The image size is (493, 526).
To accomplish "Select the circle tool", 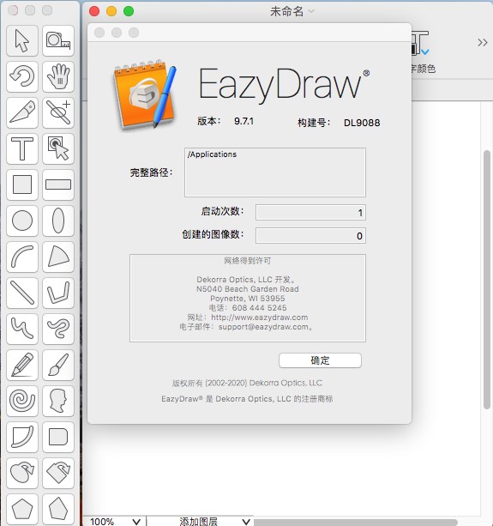I will click(x=22, y=221).
